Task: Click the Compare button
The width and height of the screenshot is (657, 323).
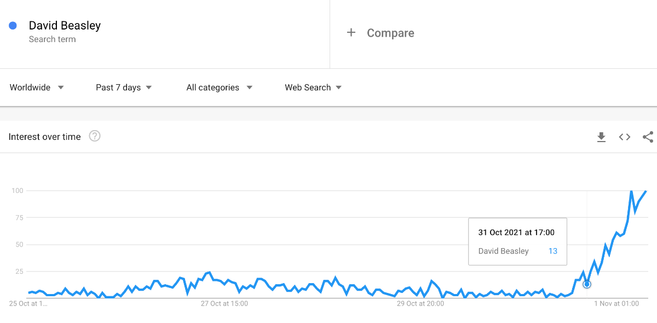Action: click(390, 33)
